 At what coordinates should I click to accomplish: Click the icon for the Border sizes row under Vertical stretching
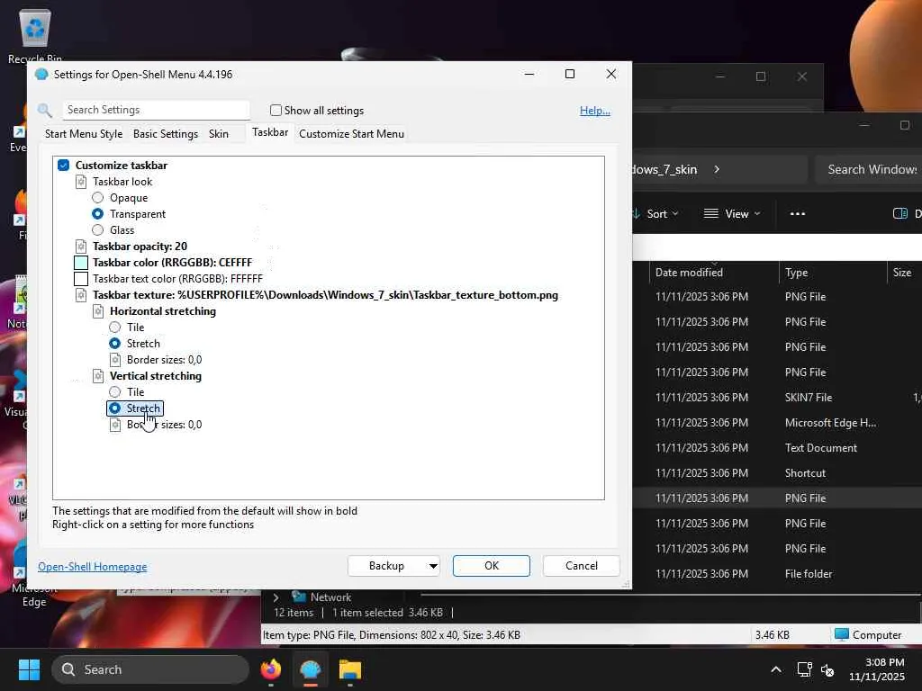[115, 425]
